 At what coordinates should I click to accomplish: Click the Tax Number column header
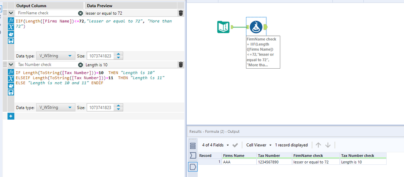pos(274,156)
